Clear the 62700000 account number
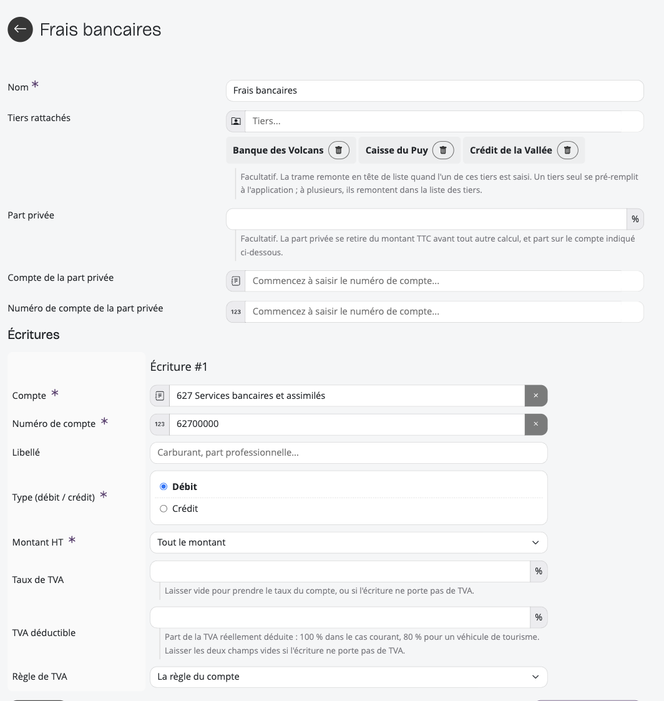The width and height of the screenshot is (664, 701). pos(536,424)
